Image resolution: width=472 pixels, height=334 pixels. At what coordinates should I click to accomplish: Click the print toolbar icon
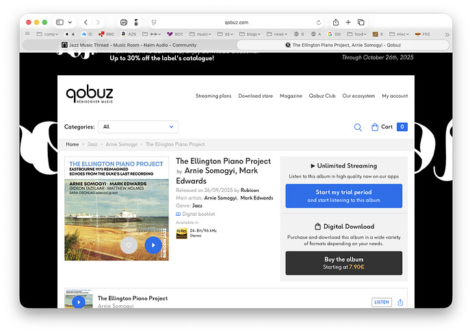pos(124,23)
